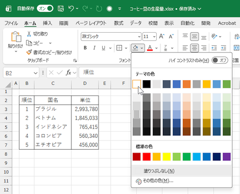Click the top align icon
The height and width of the screenshot is (194, 240).
[185, 36]
